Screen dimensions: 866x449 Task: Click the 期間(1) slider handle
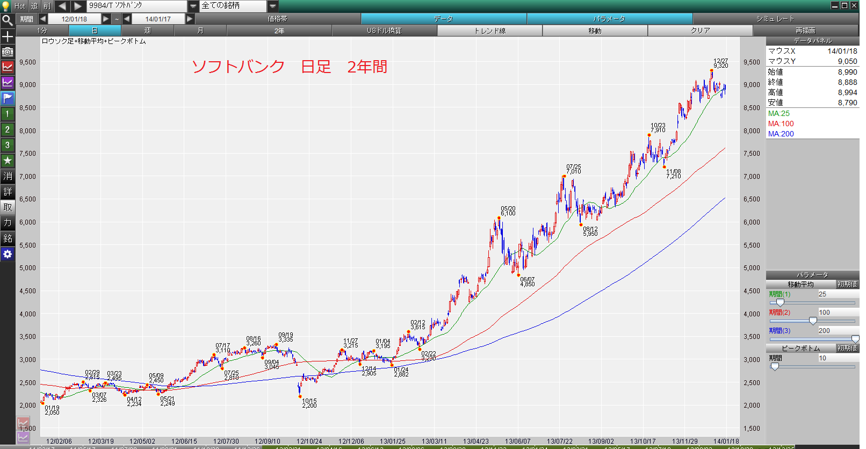tap(780, 303)
